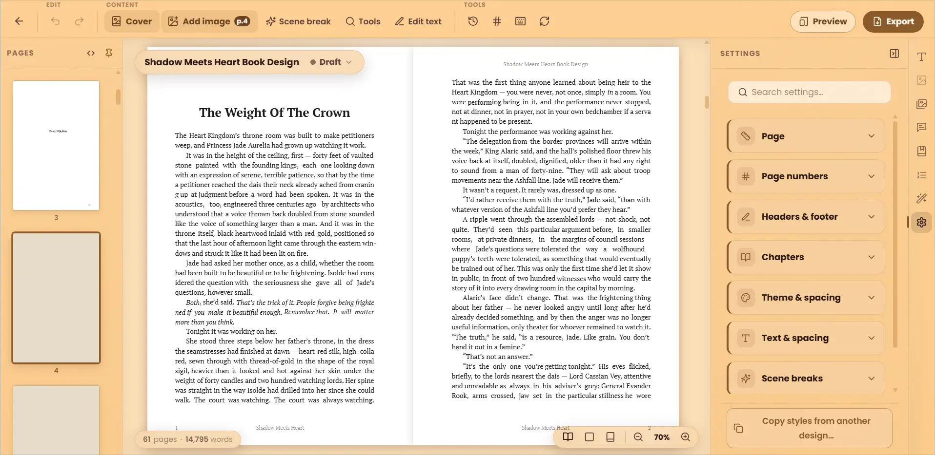The width and height of the screenshot is (935, 455).
Task: Click the Cover toolbar button
Action: 132,21
